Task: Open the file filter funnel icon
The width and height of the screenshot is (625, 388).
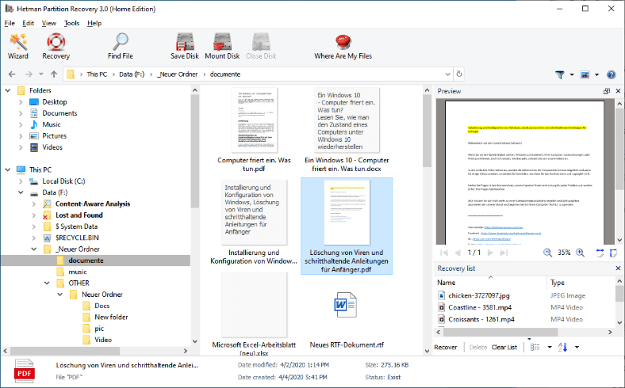Action: [560, 74]
